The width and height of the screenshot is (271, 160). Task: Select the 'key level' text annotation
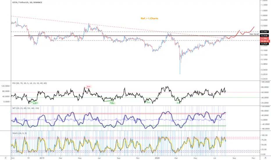(x=254, y=34)
